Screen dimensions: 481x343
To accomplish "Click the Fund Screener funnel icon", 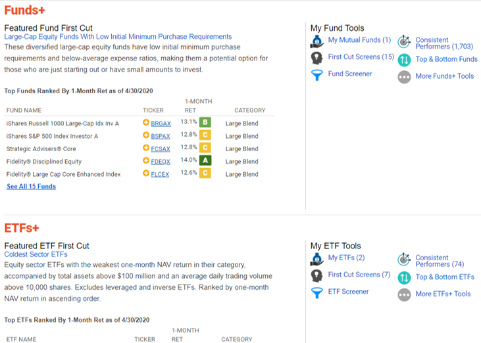I will coord(317,75).
